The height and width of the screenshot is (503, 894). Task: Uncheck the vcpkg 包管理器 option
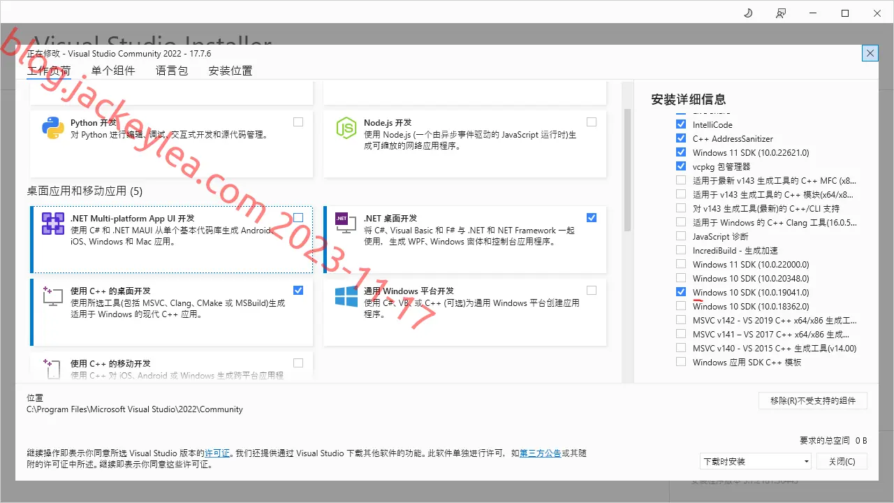(681, 166)
